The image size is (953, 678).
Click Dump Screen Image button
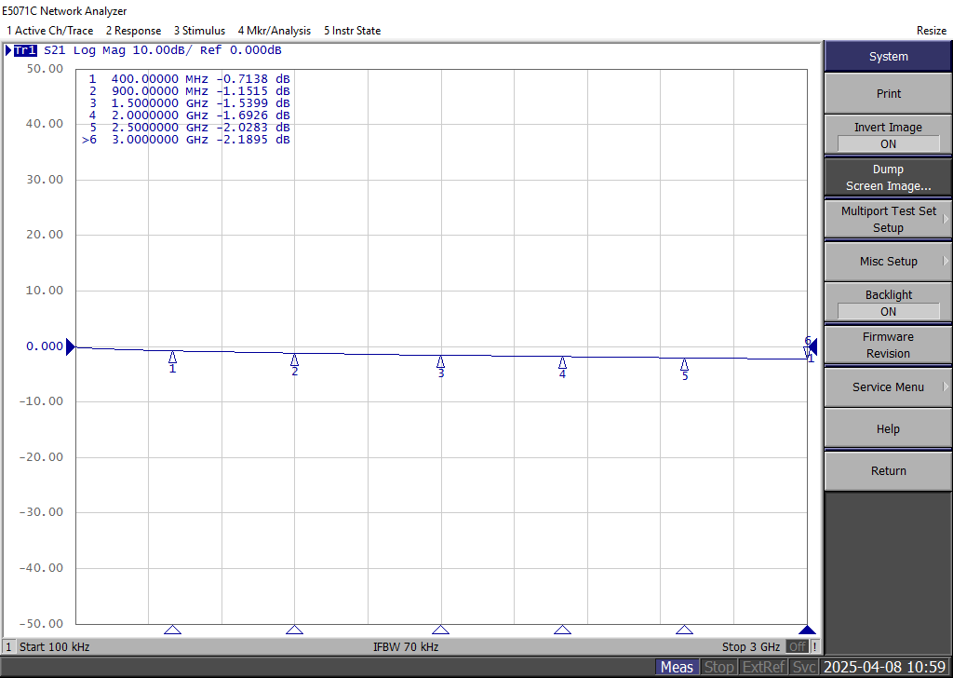(x=888, y=178)
